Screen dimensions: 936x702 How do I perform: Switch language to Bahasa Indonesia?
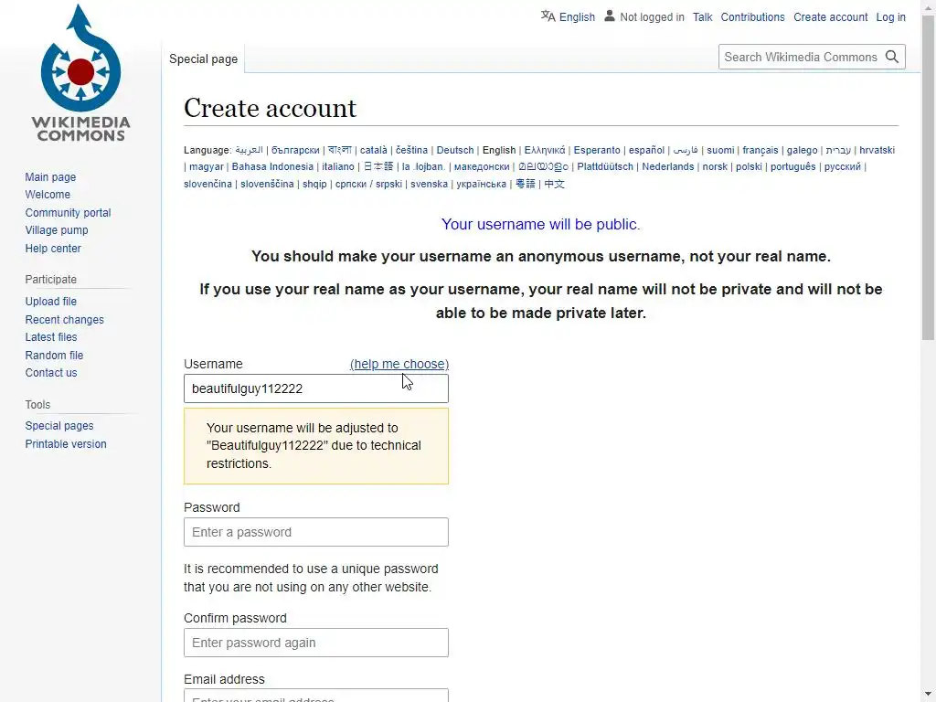point(272,167)
